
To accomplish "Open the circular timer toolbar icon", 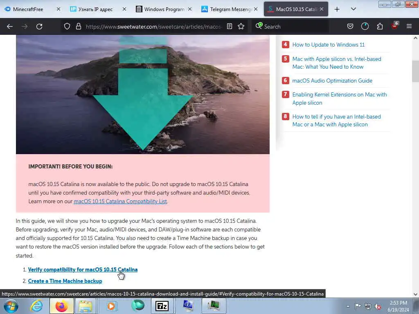I will coord(365,26).
